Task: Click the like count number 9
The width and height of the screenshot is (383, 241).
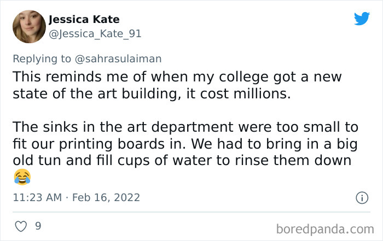Action: 38,225
